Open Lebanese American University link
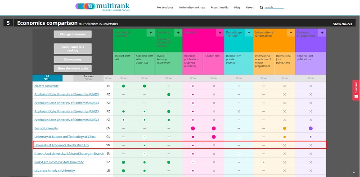 point(54,170)
